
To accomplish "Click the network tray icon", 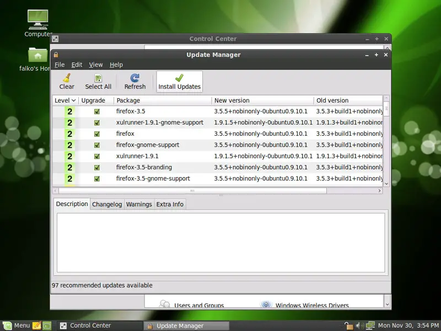I will (370, 325).
